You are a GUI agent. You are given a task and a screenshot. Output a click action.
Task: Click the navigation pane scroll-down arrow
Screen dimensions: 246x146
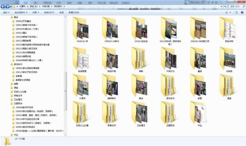pyautogui.click(x=65, y=135)
